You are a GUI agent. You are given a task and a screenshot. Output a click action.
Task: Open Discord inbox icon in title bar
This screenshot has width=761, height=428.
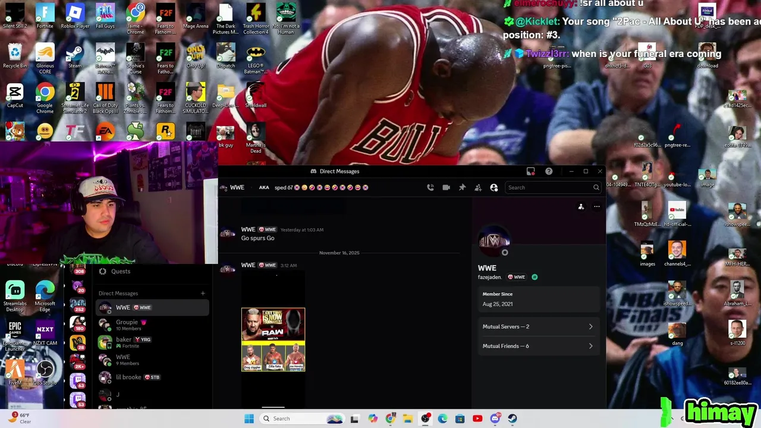pyautogui.click(x=531, y=171)
